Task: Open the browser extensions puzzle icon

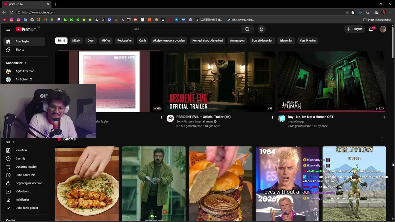Action: [x=368, y=12]
